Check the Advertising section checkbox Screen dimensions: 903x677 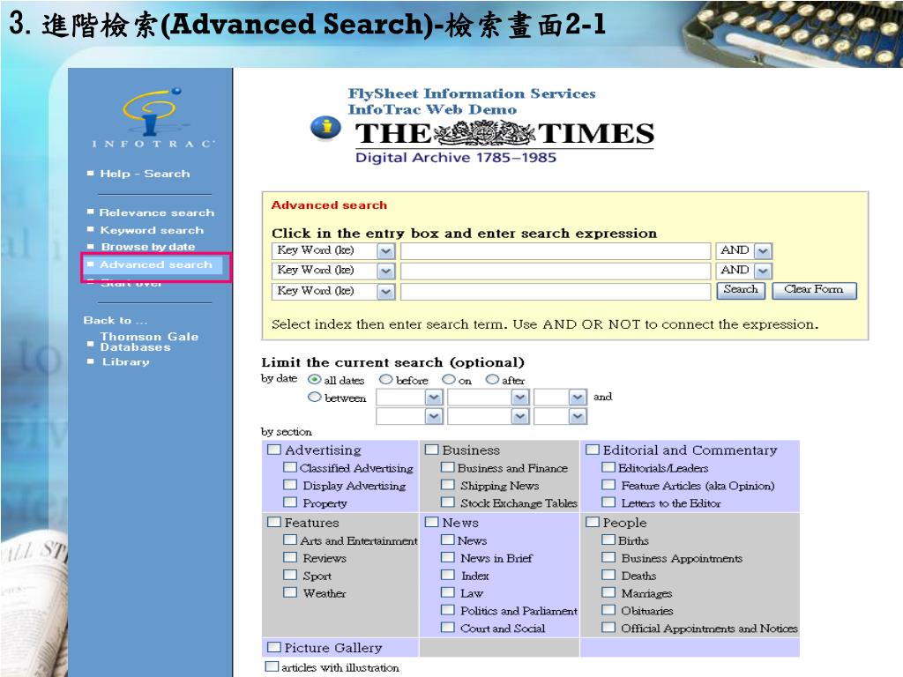274,449
